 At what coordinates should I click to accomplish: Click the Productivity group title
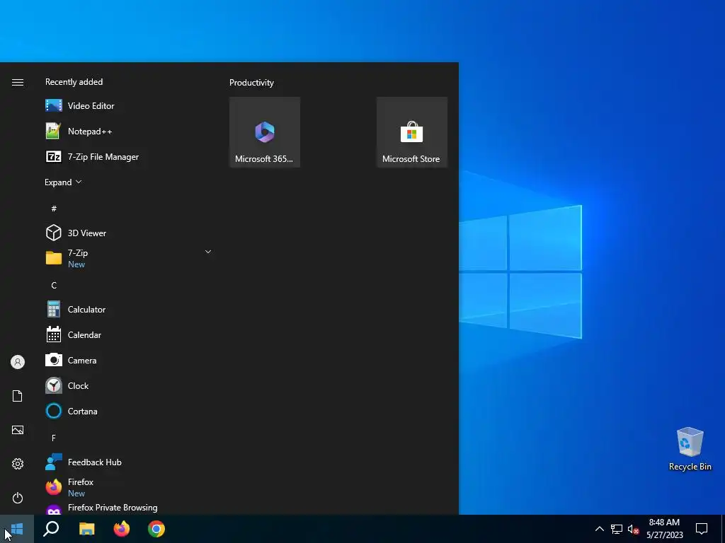coord(251,83)
